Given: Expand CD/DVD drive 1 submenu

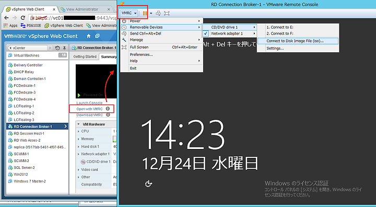Looking at the screenshot, I should 230,27.
